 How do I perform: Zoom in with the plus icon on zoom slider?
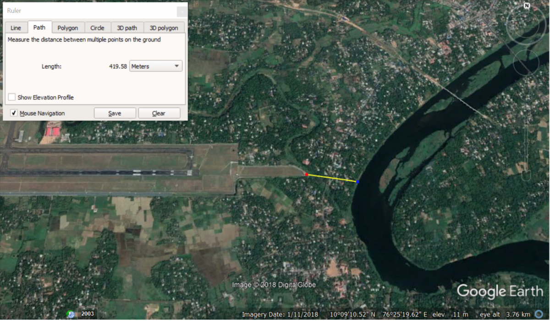point(526,98)
